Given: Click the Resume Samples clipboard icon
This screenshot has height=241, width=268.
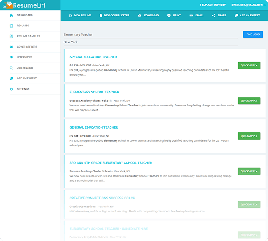Looking at the screenshot, I should point(11,37).
